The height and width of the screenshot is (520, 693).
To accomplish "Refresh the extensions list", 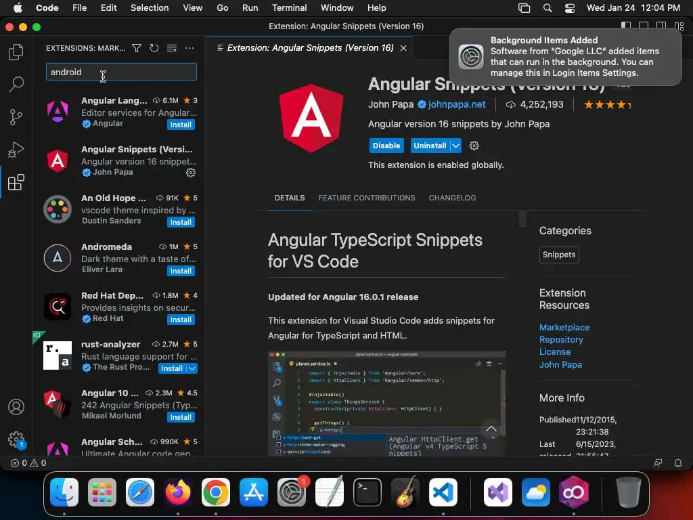I will pos(154,48).
